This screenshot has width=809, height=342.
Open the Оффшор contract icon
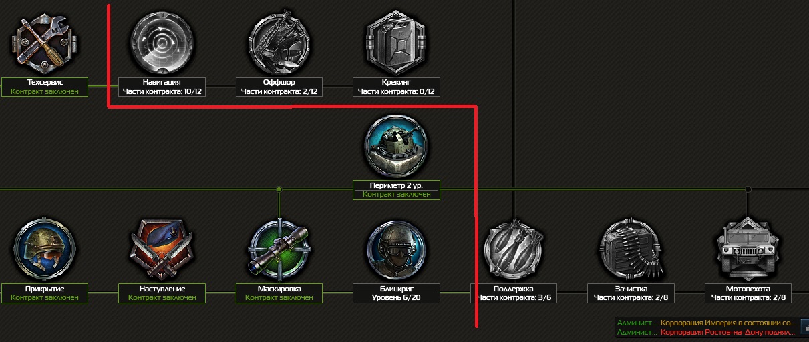click(279, 42)
